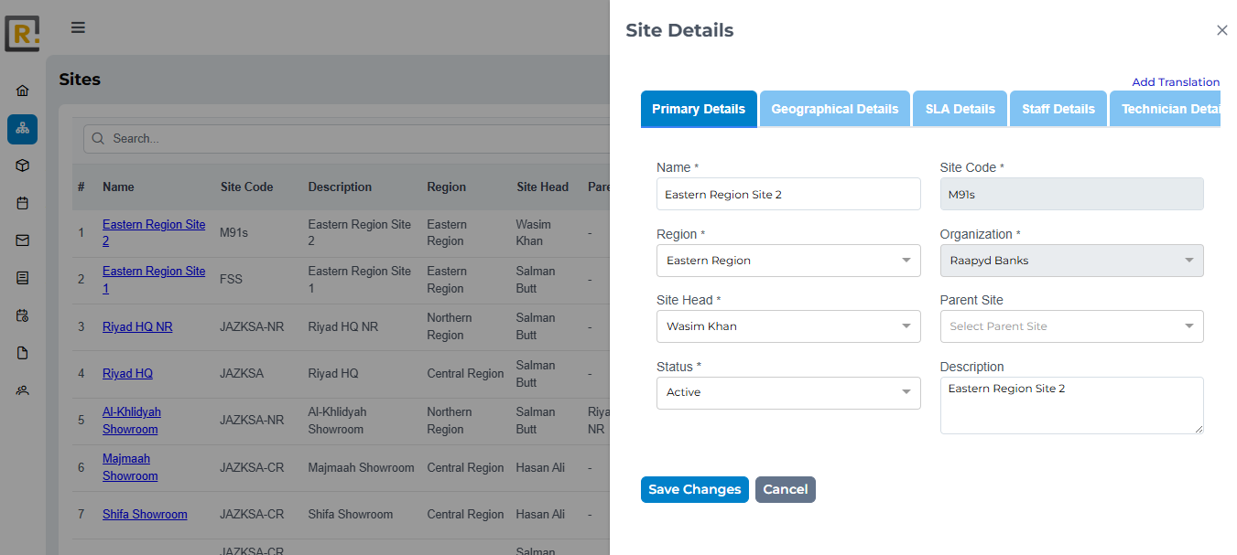Select the Sites hierarchy icon in sidebar
Screen dimensions: 1237x555
click(22, 129)
